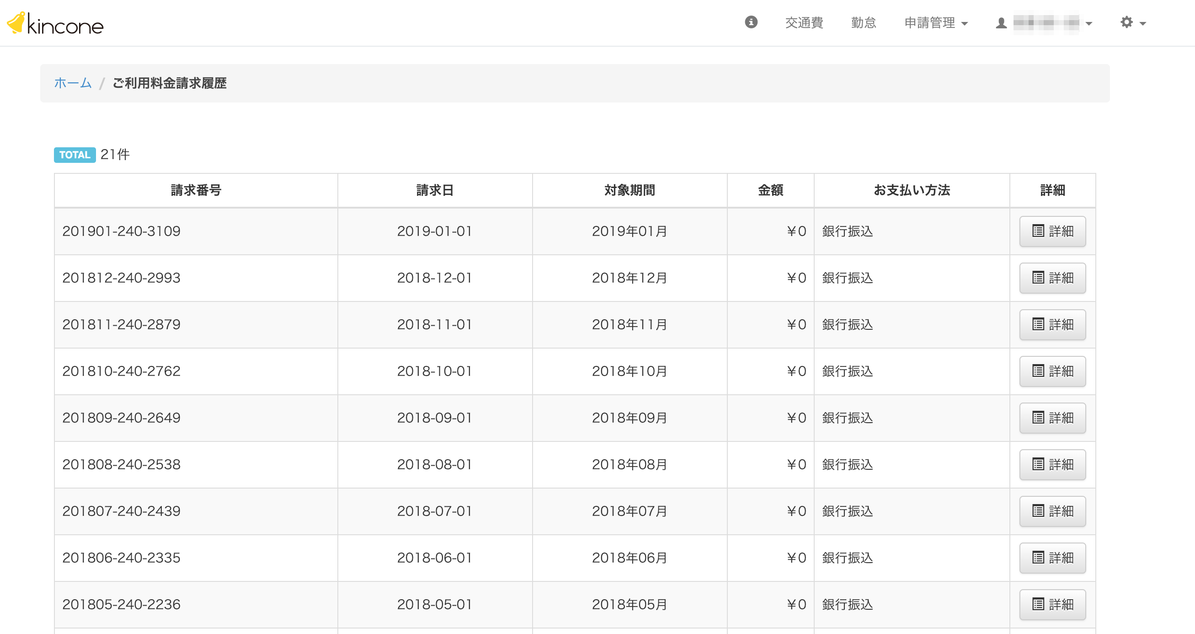Click the user profile silhouette icon

[x=1001, y=23]
